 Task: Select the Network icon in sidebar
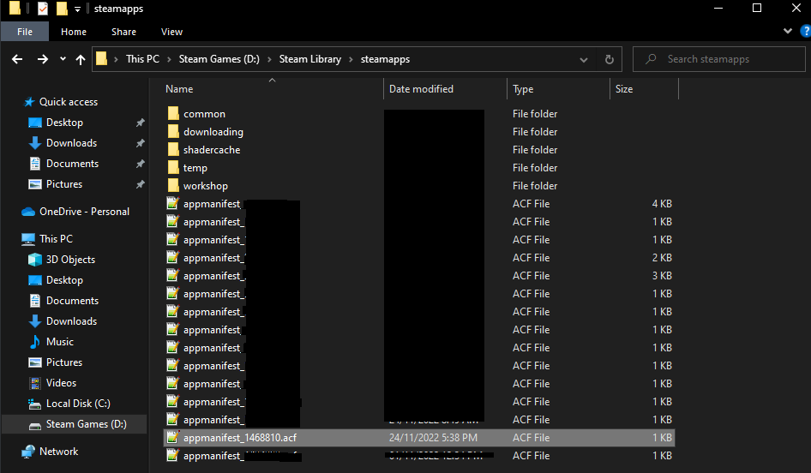(x=29, y=452)
